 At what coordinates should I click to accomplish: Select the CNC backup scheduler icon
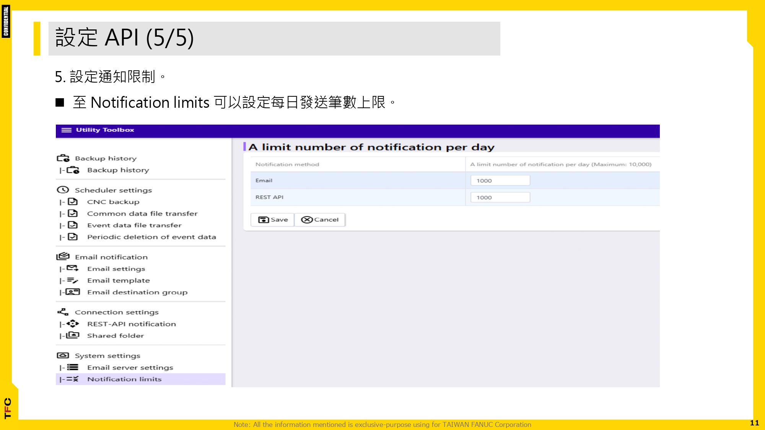click(x=73, y=201)
